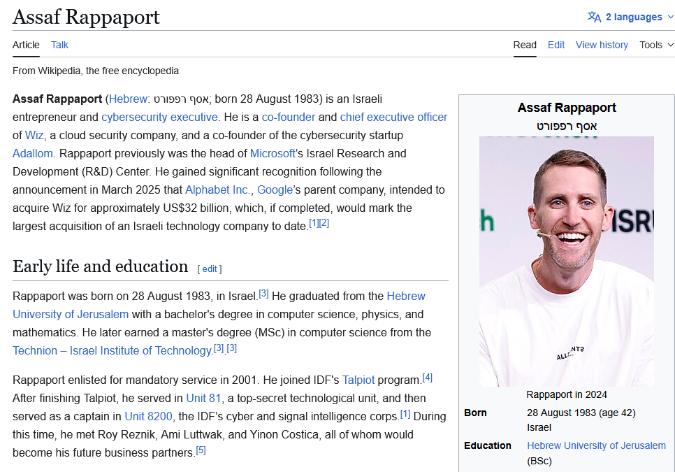Edit the Early life and education section
Screen dimensions: 675x472
(x=210, y=269)
